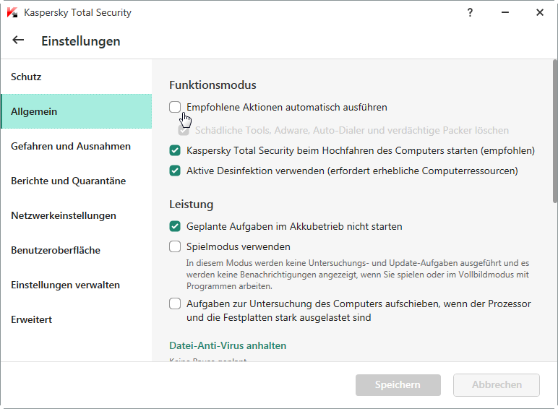Enable Empfohlene Aktionen automatisch ausführen checkbox
Viewport: 558px width, 409px height.
175,107
